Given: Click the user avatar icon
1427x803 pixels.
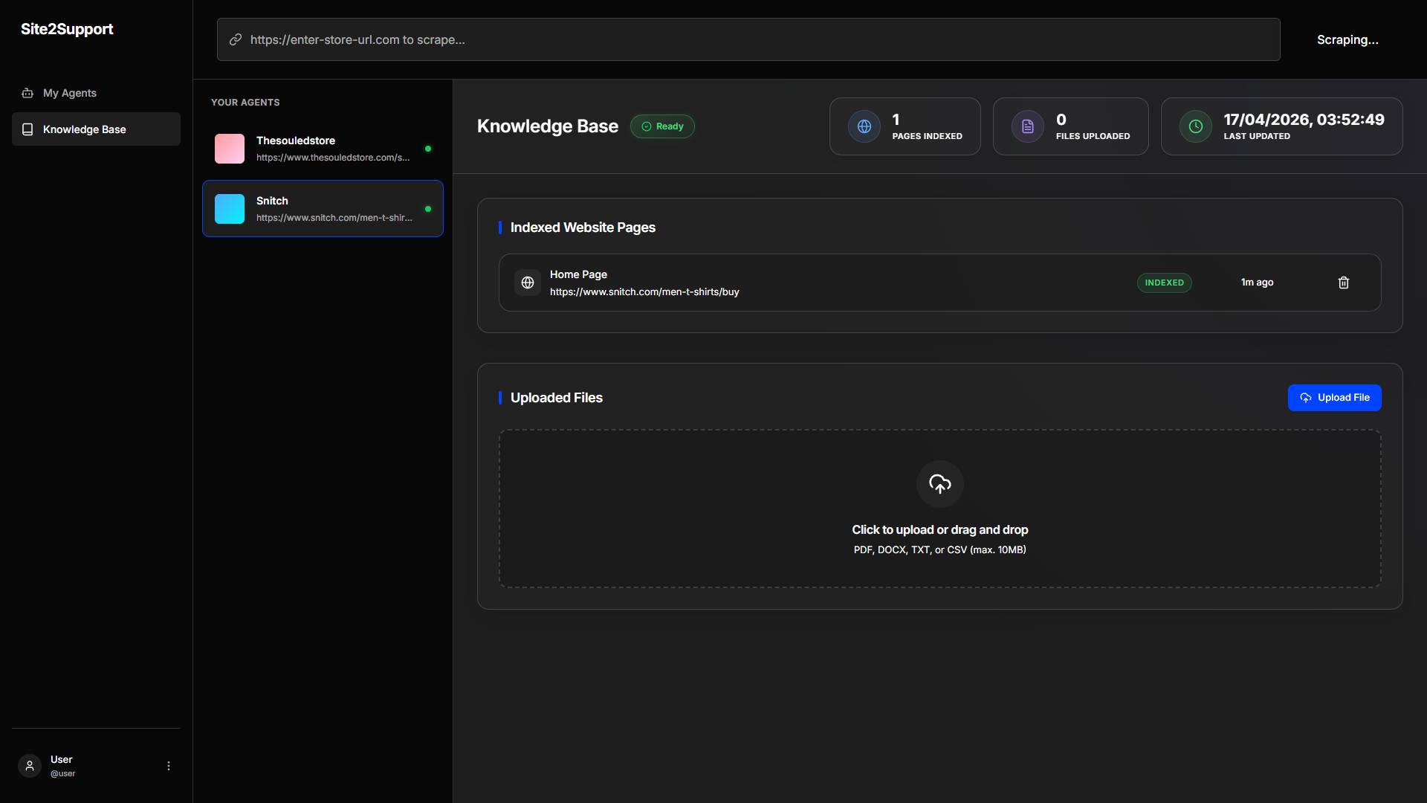Looking at the screenshot, I should 30,765.
